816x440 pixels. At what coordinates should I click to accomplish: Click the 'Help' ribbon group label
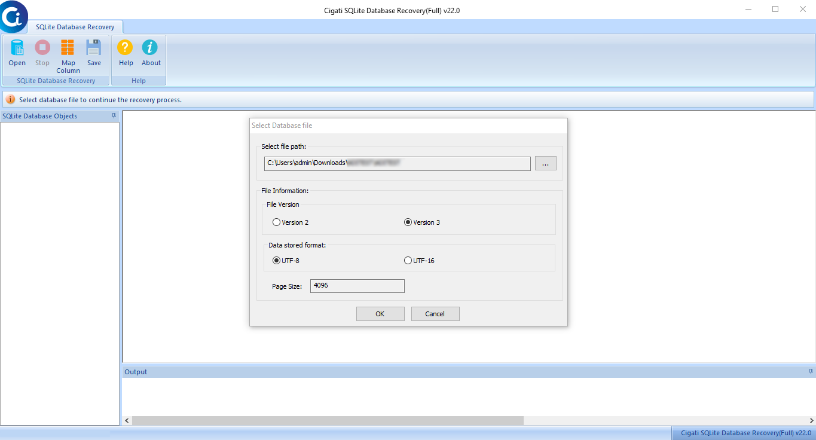(139, 81)
